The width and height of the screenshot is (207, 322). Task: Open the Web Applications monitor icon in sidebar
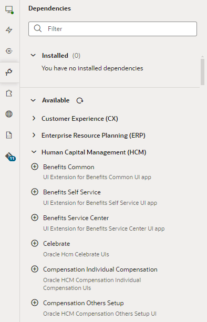coord(9,9)
